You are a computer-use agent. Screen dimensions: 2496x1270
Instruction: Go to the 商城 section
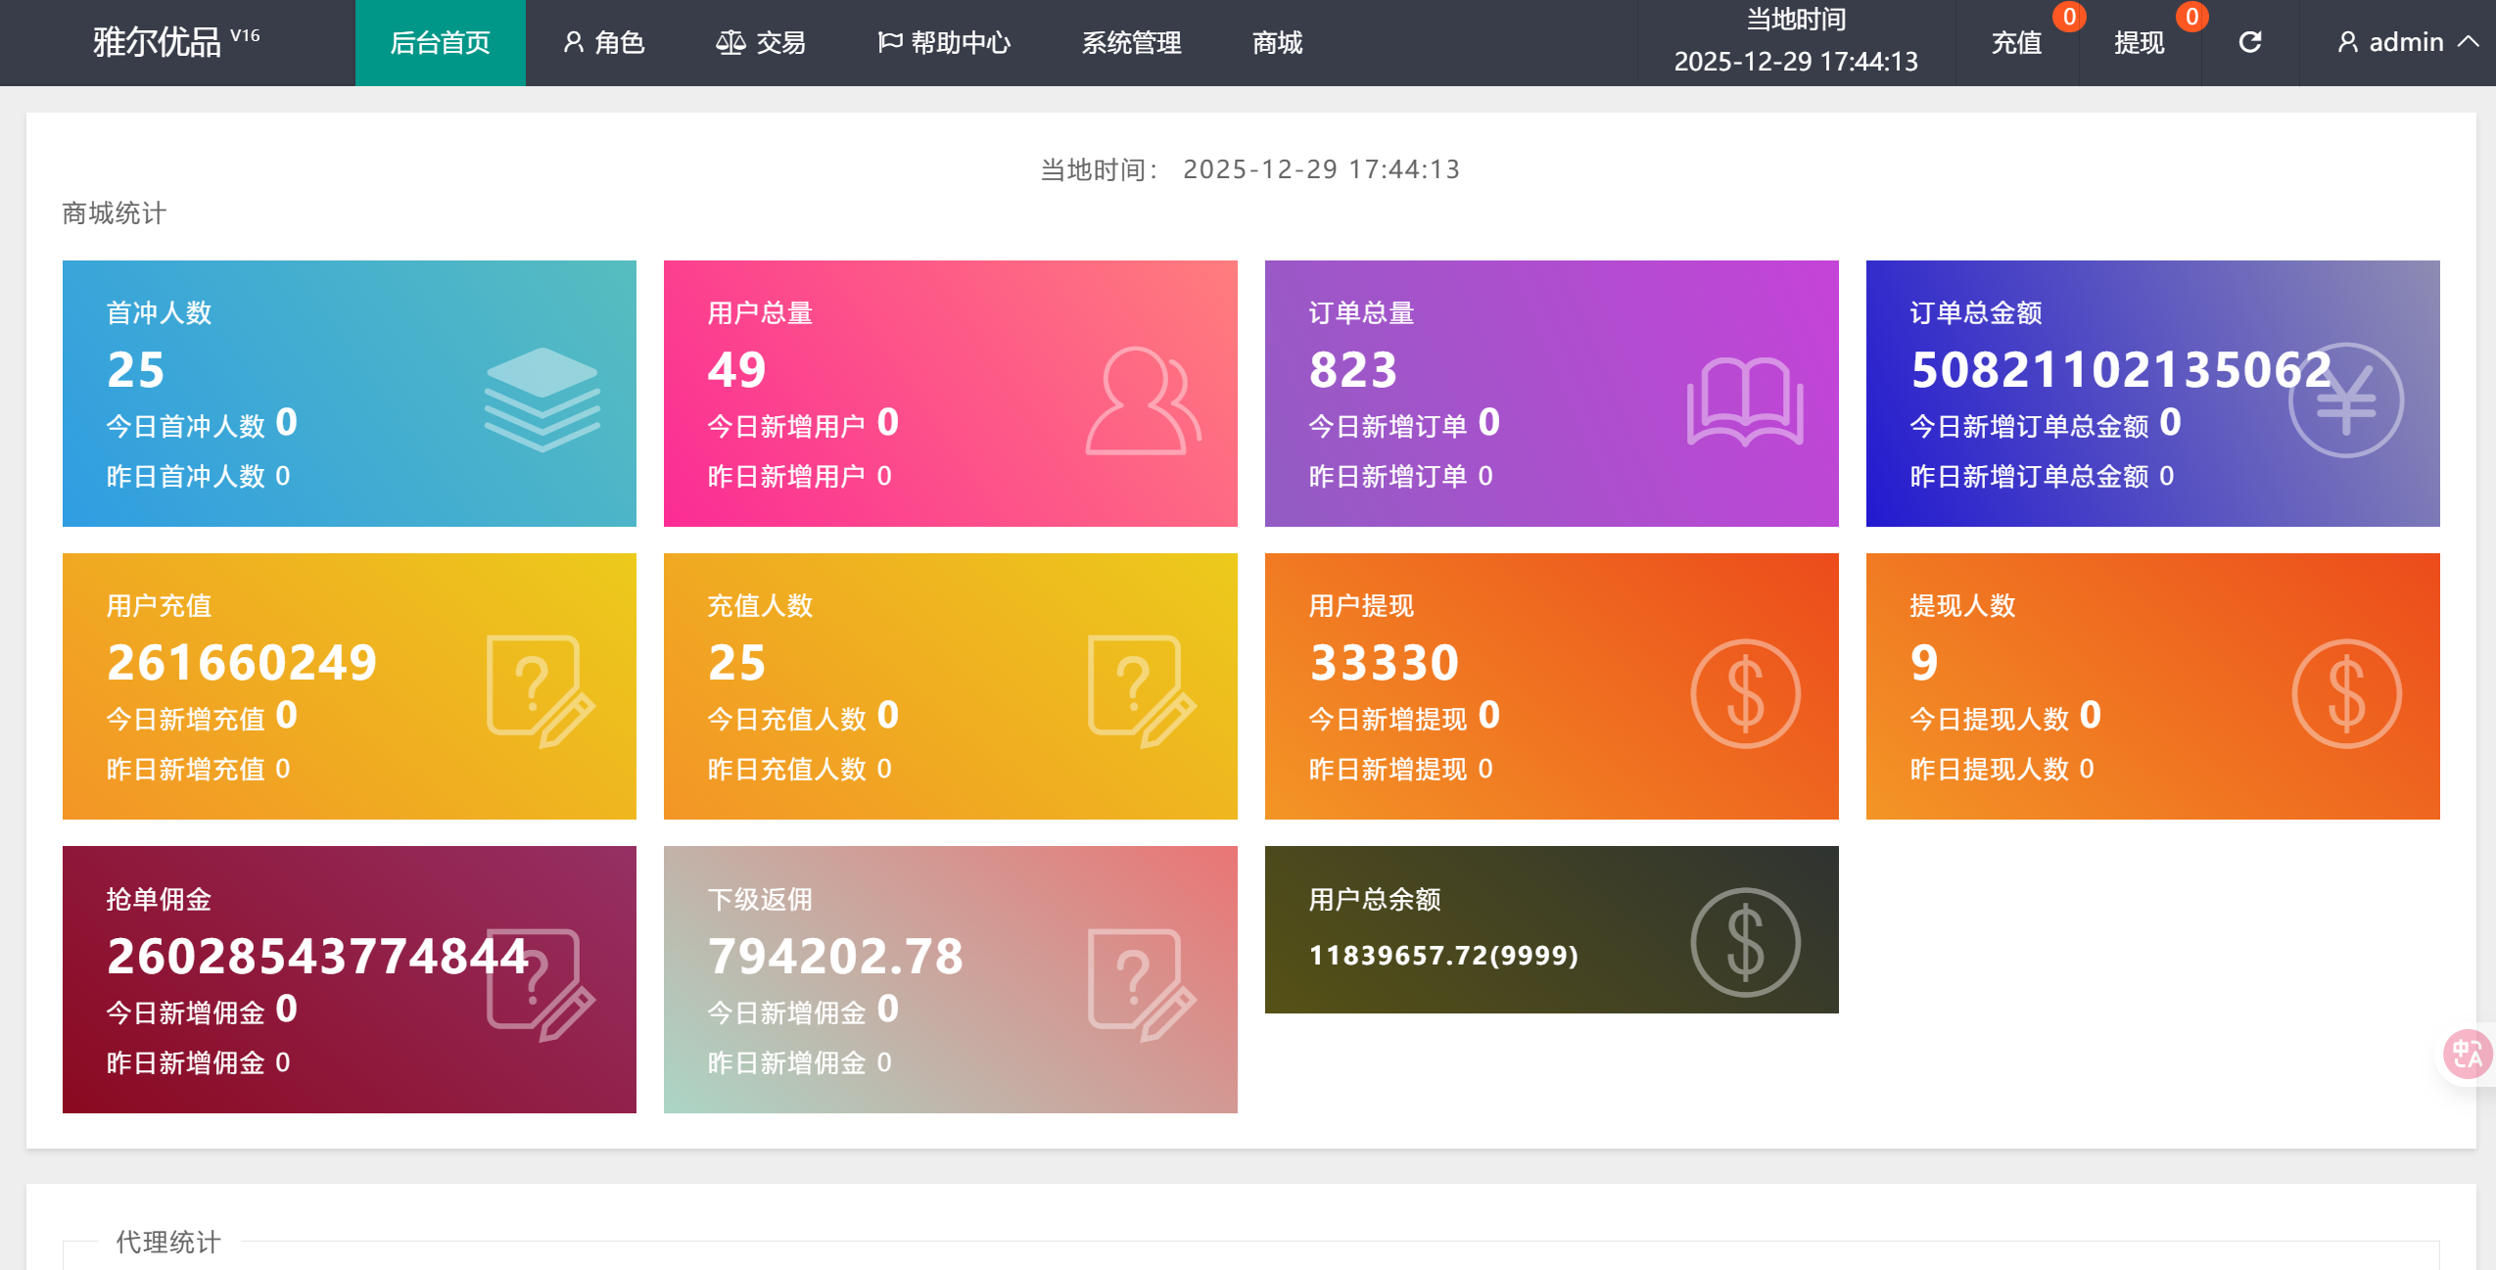(1277, 42)
